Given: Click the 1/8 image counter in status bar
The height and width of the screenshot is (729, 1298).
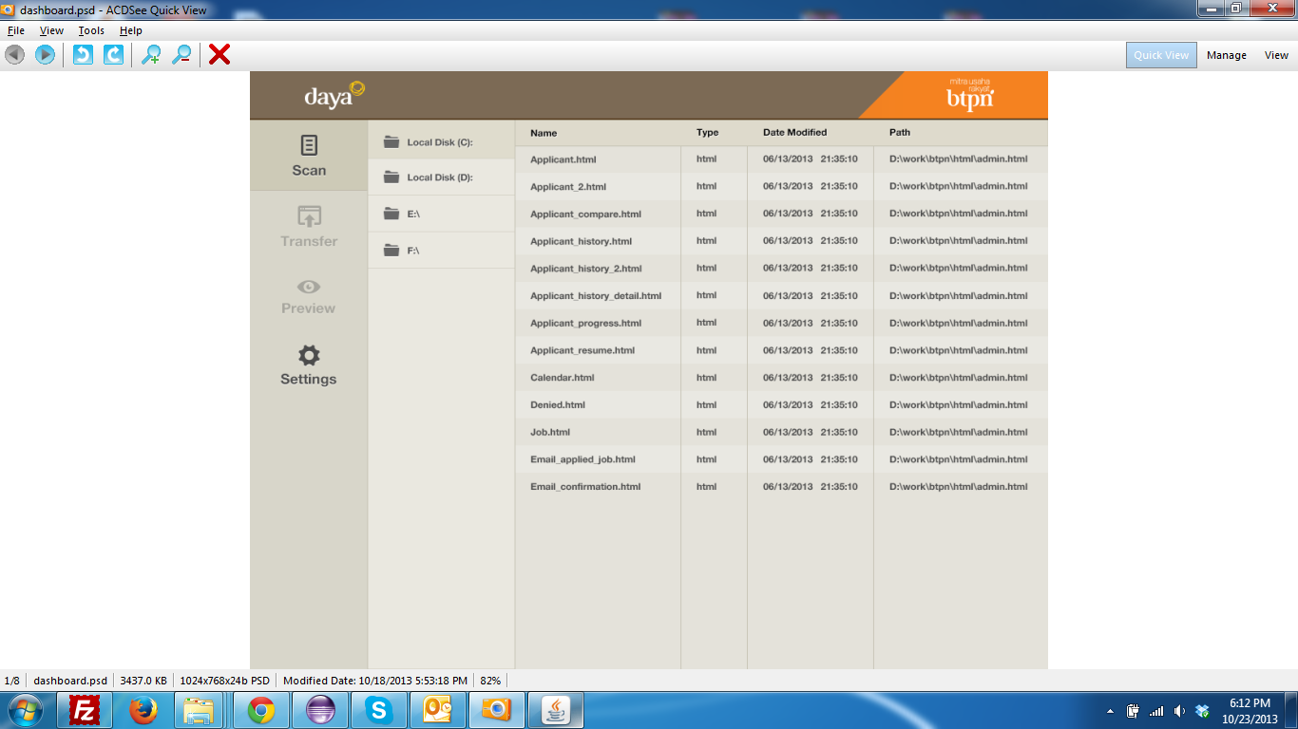Looking at the screenshot, I should pos(12,681).
